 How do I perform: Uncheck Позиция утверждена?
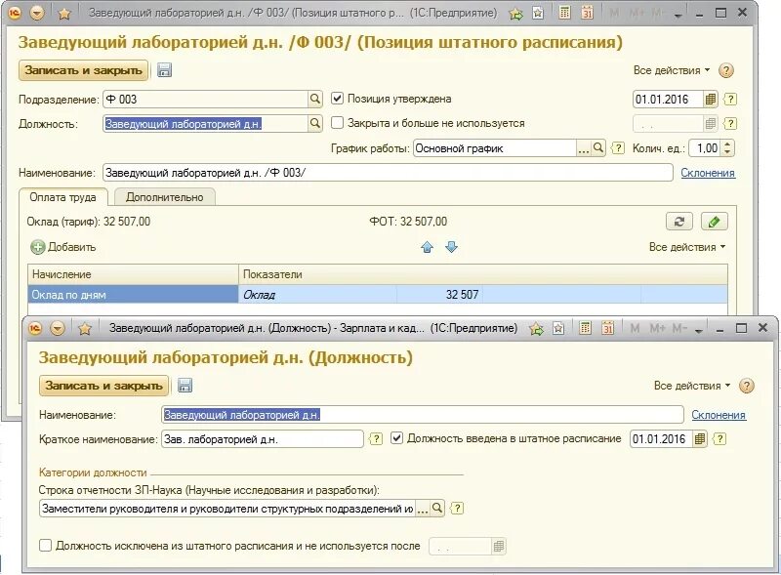pyautogui.click(x=335, y=99)
